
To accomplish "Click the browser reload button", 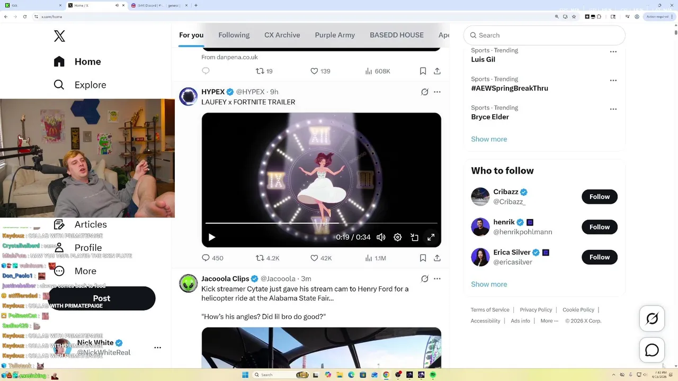I will [24, 17].
